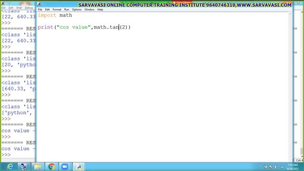This screenshot has width=304, height=171.
Task: Open the Edit menu in the shell window
Action: (11, 8)
